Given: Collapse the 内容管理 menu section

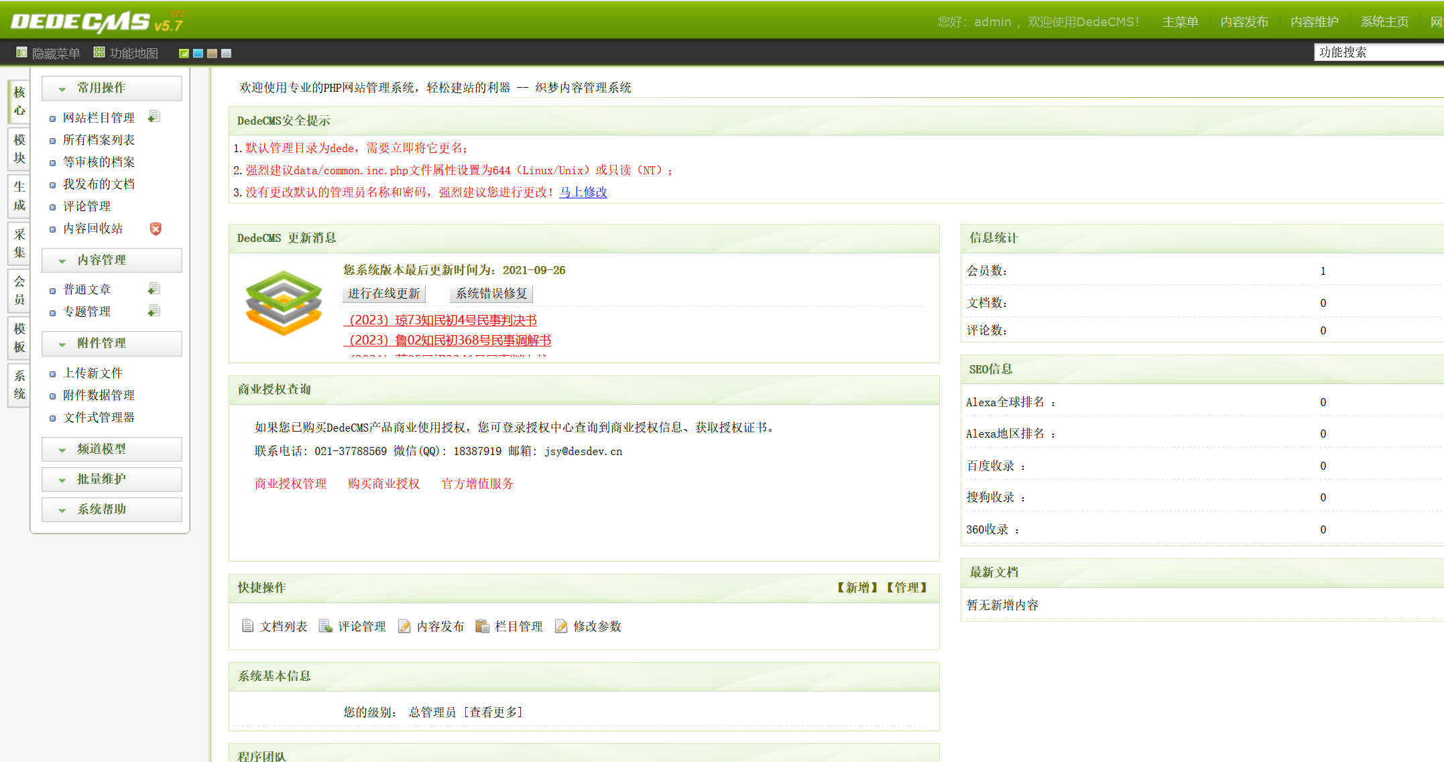Looking at the screenshot, I should coord(112,260).
